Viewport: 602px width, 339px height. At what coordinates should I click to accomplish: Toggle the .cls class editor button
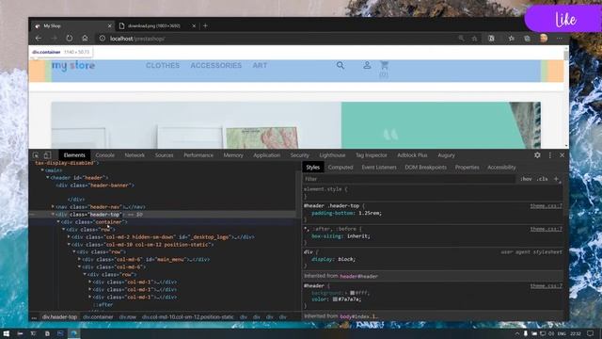coord(542,179)
